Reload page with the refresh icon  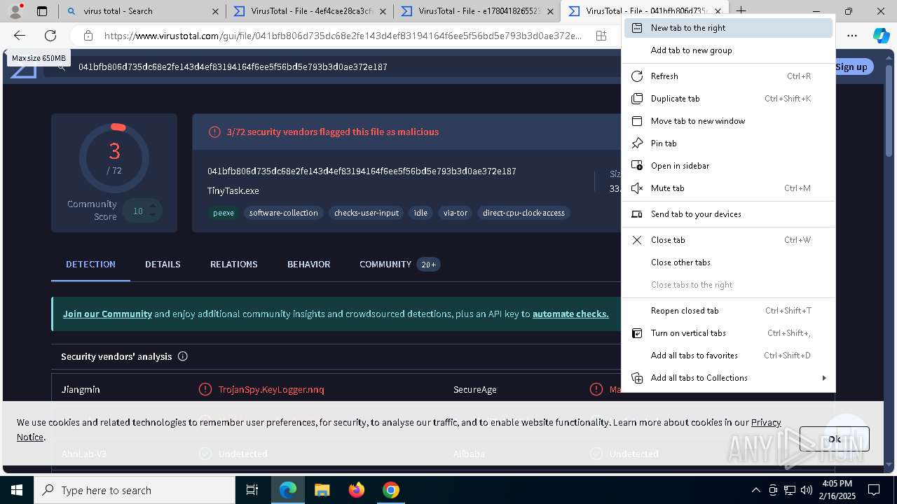50,36
